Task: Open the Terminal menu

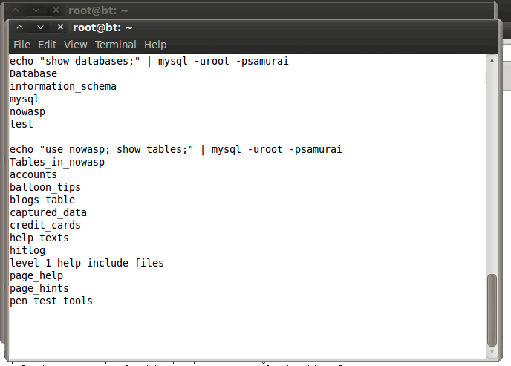Action: (x=115, y=45)
